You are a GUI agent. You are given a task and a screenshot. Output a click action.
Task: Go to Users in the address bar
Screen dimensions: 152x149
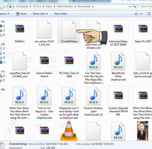click(49, 6)
